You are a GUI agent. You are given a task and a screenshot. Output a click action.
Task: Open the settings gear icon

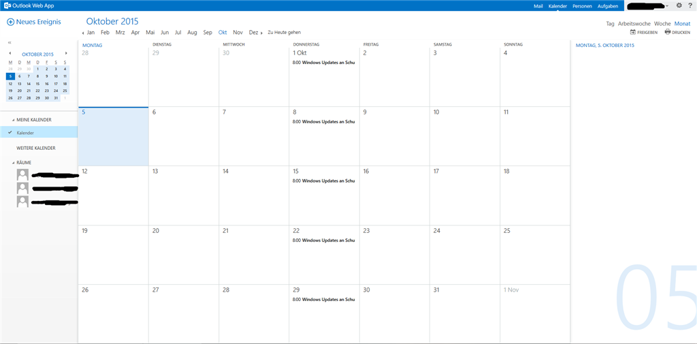click(x=679, y=5)
